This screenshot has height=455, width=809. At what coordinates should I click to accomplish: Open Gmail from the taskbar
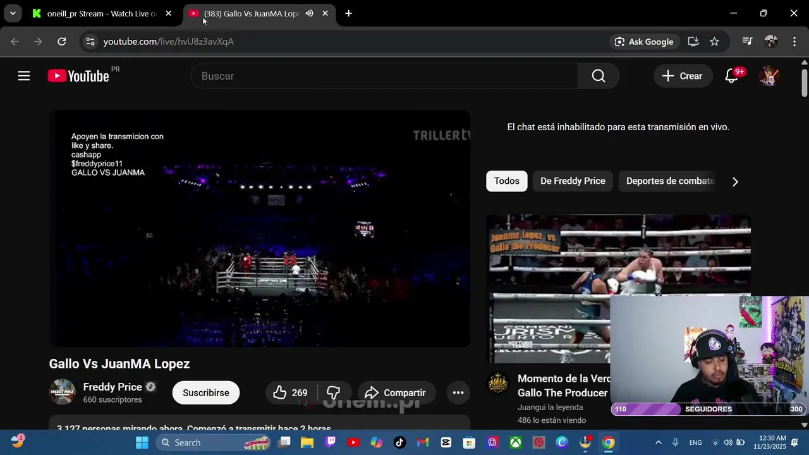coord(423,442)
